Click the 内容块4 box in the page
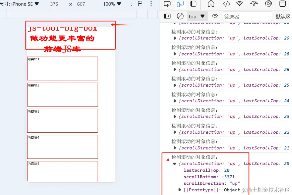 point(63,147)
